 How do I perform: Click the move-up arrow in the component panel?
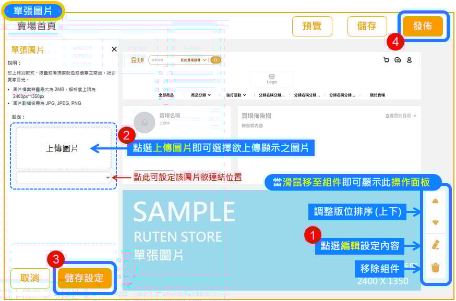coord(436,201)
